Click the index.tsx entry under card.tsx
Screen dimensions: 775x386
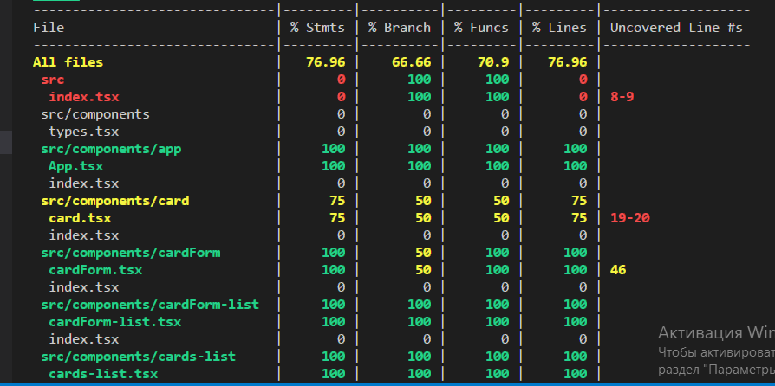(84, 235)
